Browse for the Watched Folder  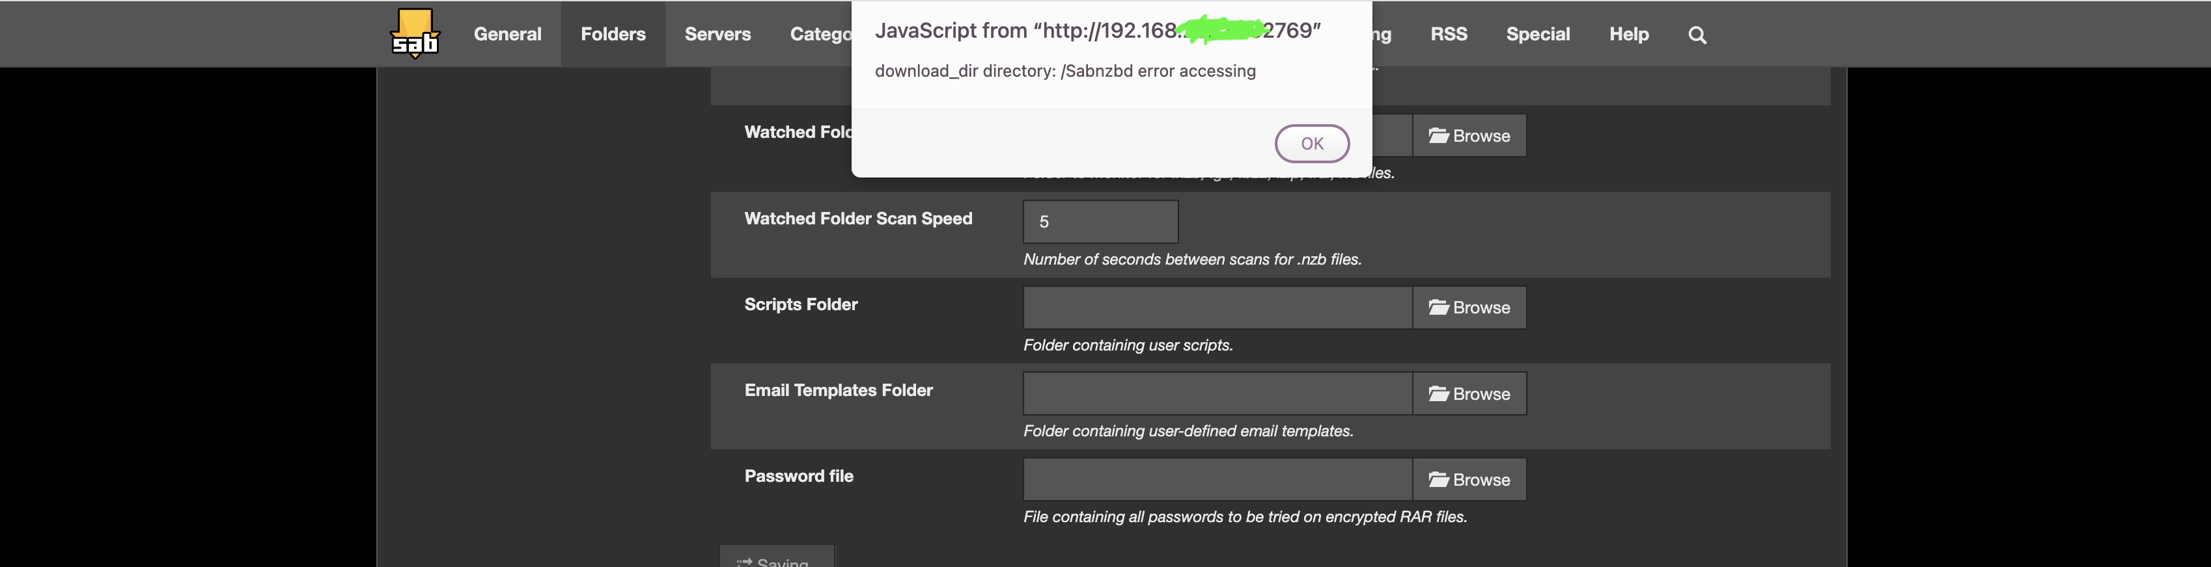coord(1469,135)
